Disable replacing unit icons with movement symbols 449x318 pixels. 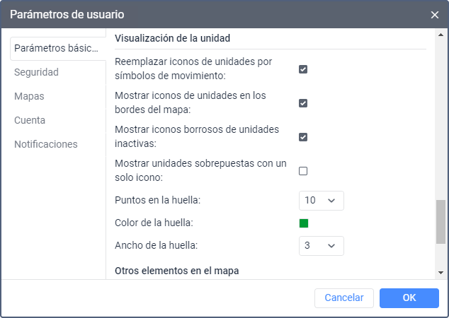(303, 69)
